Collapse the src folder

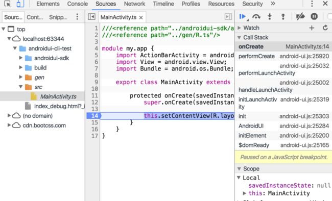tap(20, 87)
